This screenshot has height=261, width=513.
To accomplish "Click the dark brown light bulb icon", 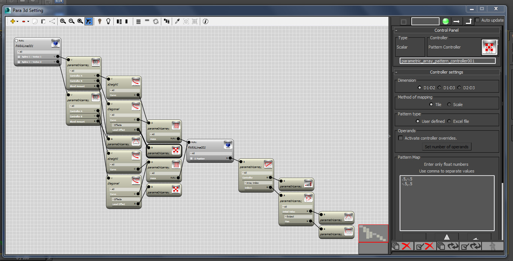I will pos(100,22).
